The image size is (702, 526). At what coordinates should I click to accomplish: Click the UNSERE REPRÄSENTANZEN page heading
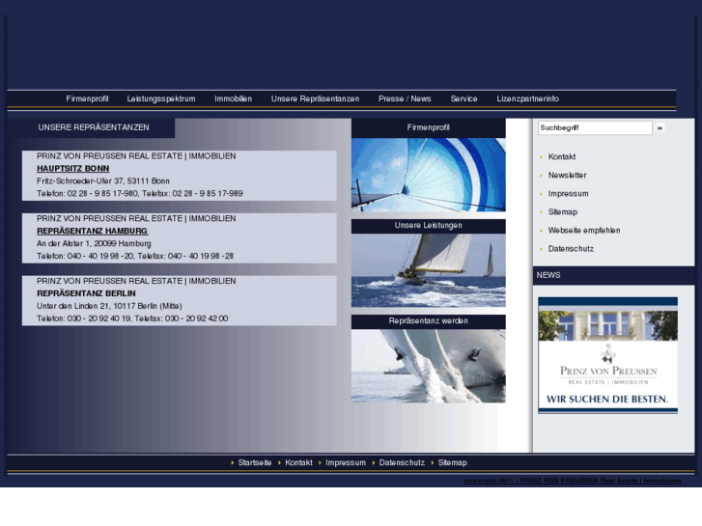[x=94, y=127]
